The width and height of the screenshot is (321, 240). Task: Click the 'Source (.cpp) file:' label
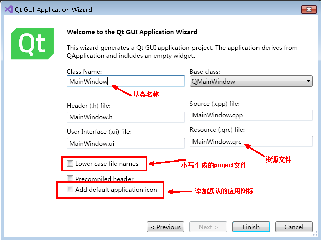tap(215, 104)
